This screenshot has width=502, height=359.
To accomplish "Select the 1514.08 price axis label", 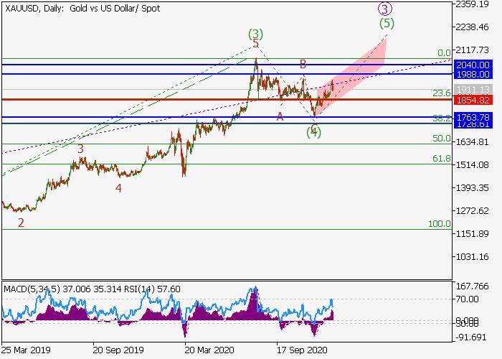I will tap(472, 164).
